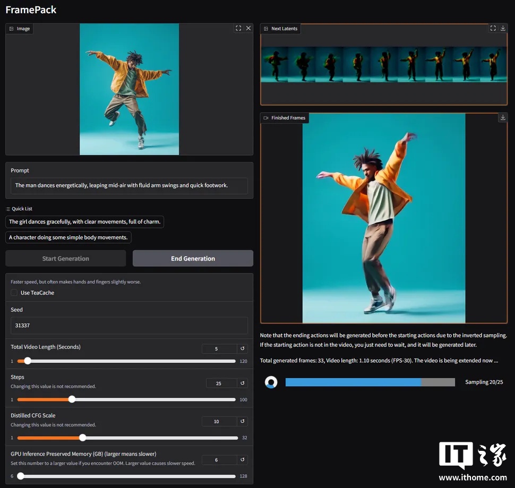This screenshot has width=515, height=488.
Task: Reset GPU Inference Preserved Memory value
Action: click(243, 460)
